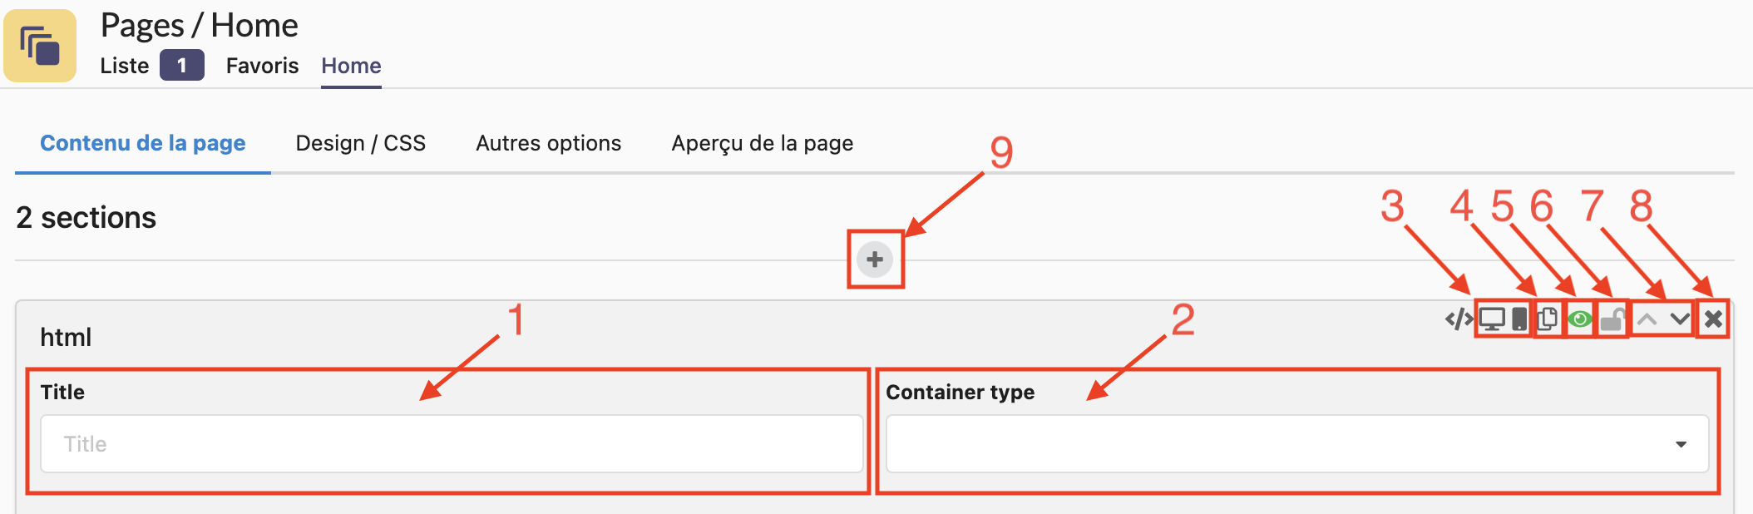Click into the Title input field
This screenshot has width=1753, height=514.
[x=452, y=444]
